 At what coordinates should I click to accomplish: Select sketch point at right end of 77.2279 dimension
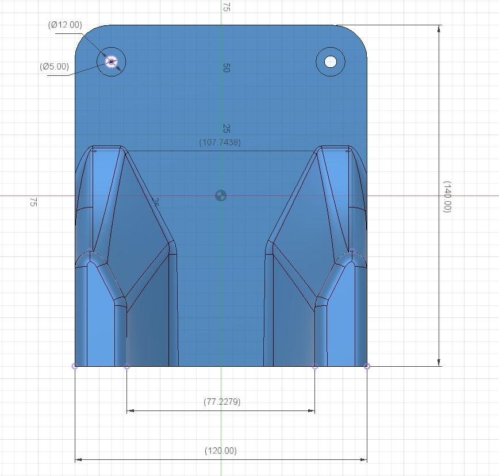(x=314, y=366)
